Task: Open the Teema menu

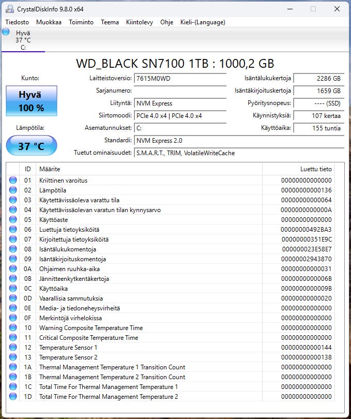Action: click(x=110, y=22)
